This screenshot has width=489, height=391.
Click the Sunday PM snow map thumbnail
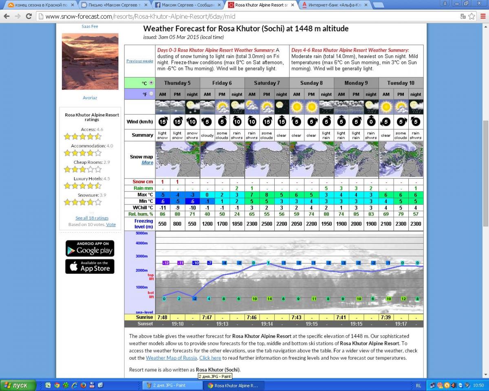point(312,159)
